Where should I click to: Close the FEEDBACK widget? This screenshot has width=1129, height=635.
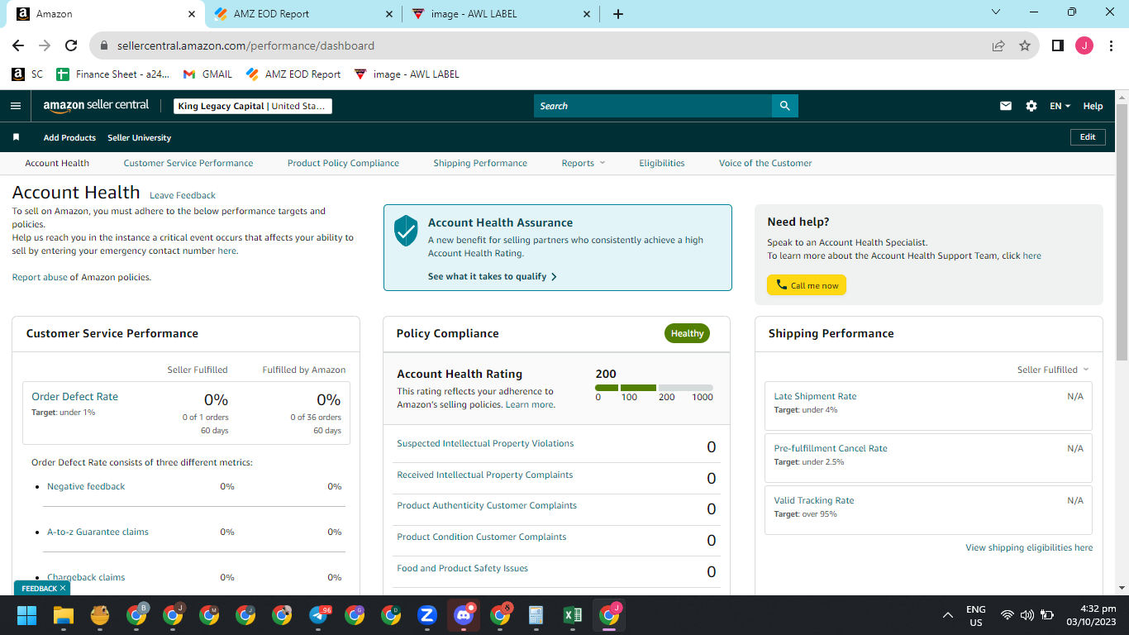(x=63, y=589)
